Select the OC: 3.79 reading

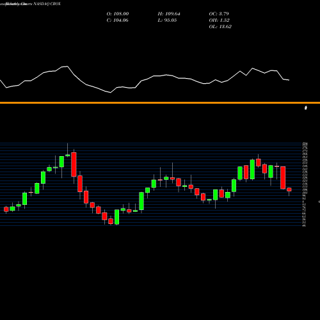(x=219, y=14)
